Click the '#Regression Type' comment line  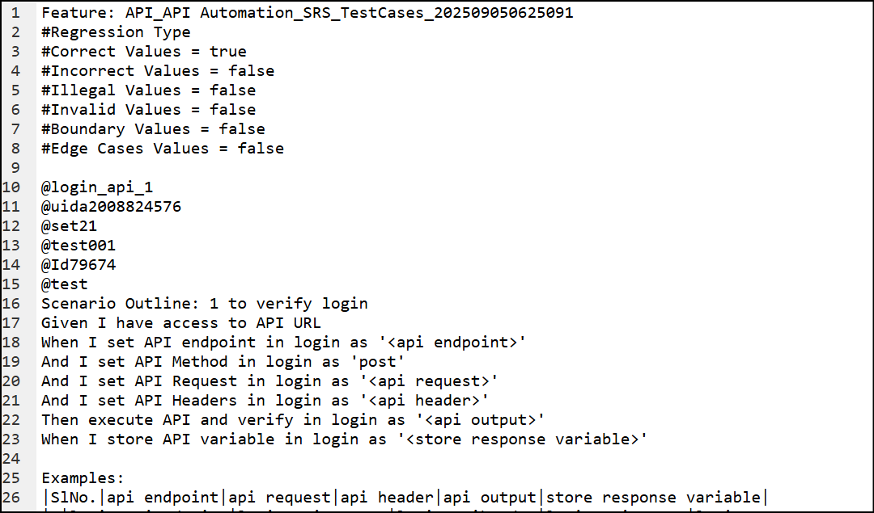[x=116, y=32]
